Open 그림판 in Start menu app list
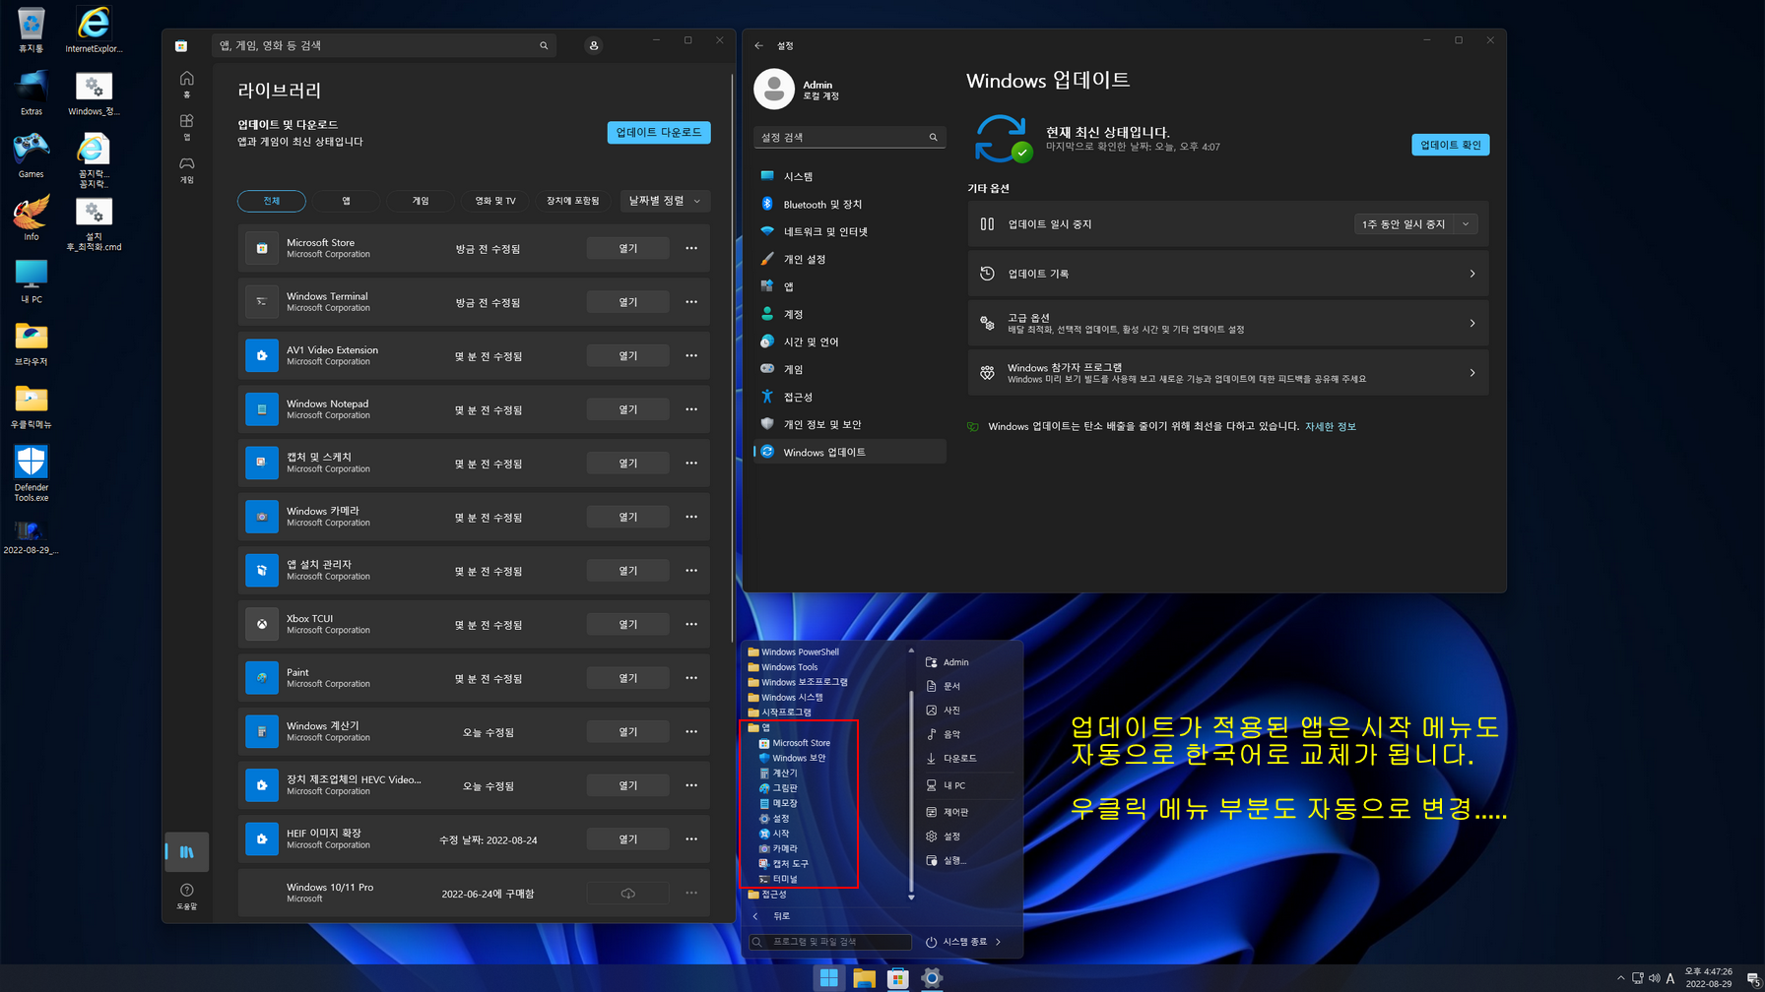1765x992 pixels. pyautogui.click(x=778, y=788)
